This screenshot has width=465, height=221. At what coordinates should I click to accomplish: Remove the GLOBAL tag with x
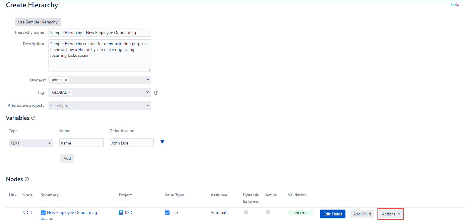coord(70,92)
